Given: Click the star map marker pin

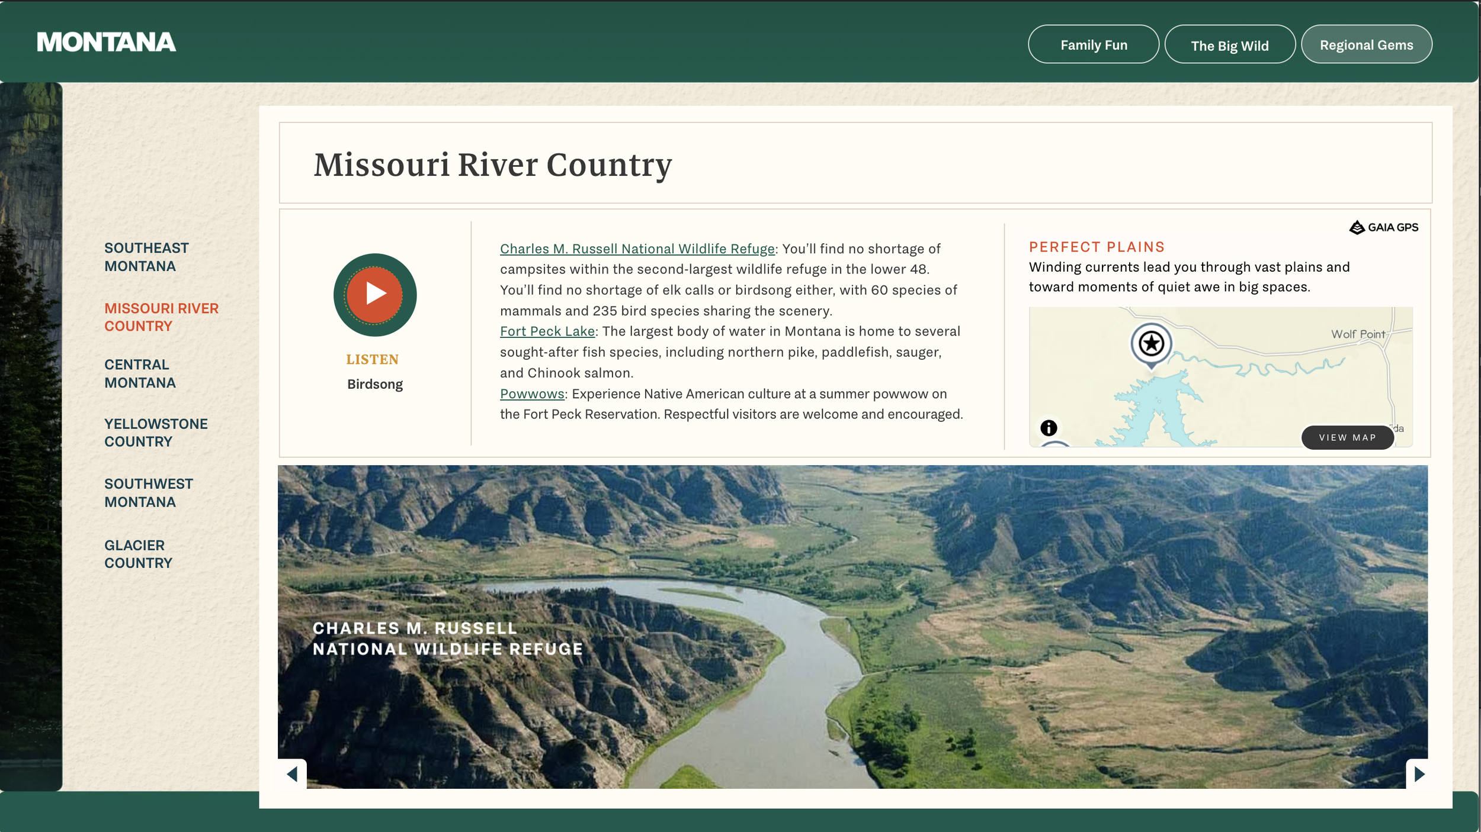Looking at the screenshot, I should point(1151,344).
